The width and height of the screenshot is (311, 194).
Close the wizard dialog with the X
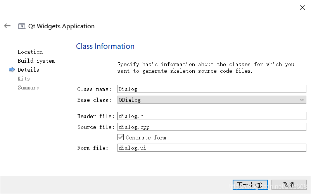[302, 7]
